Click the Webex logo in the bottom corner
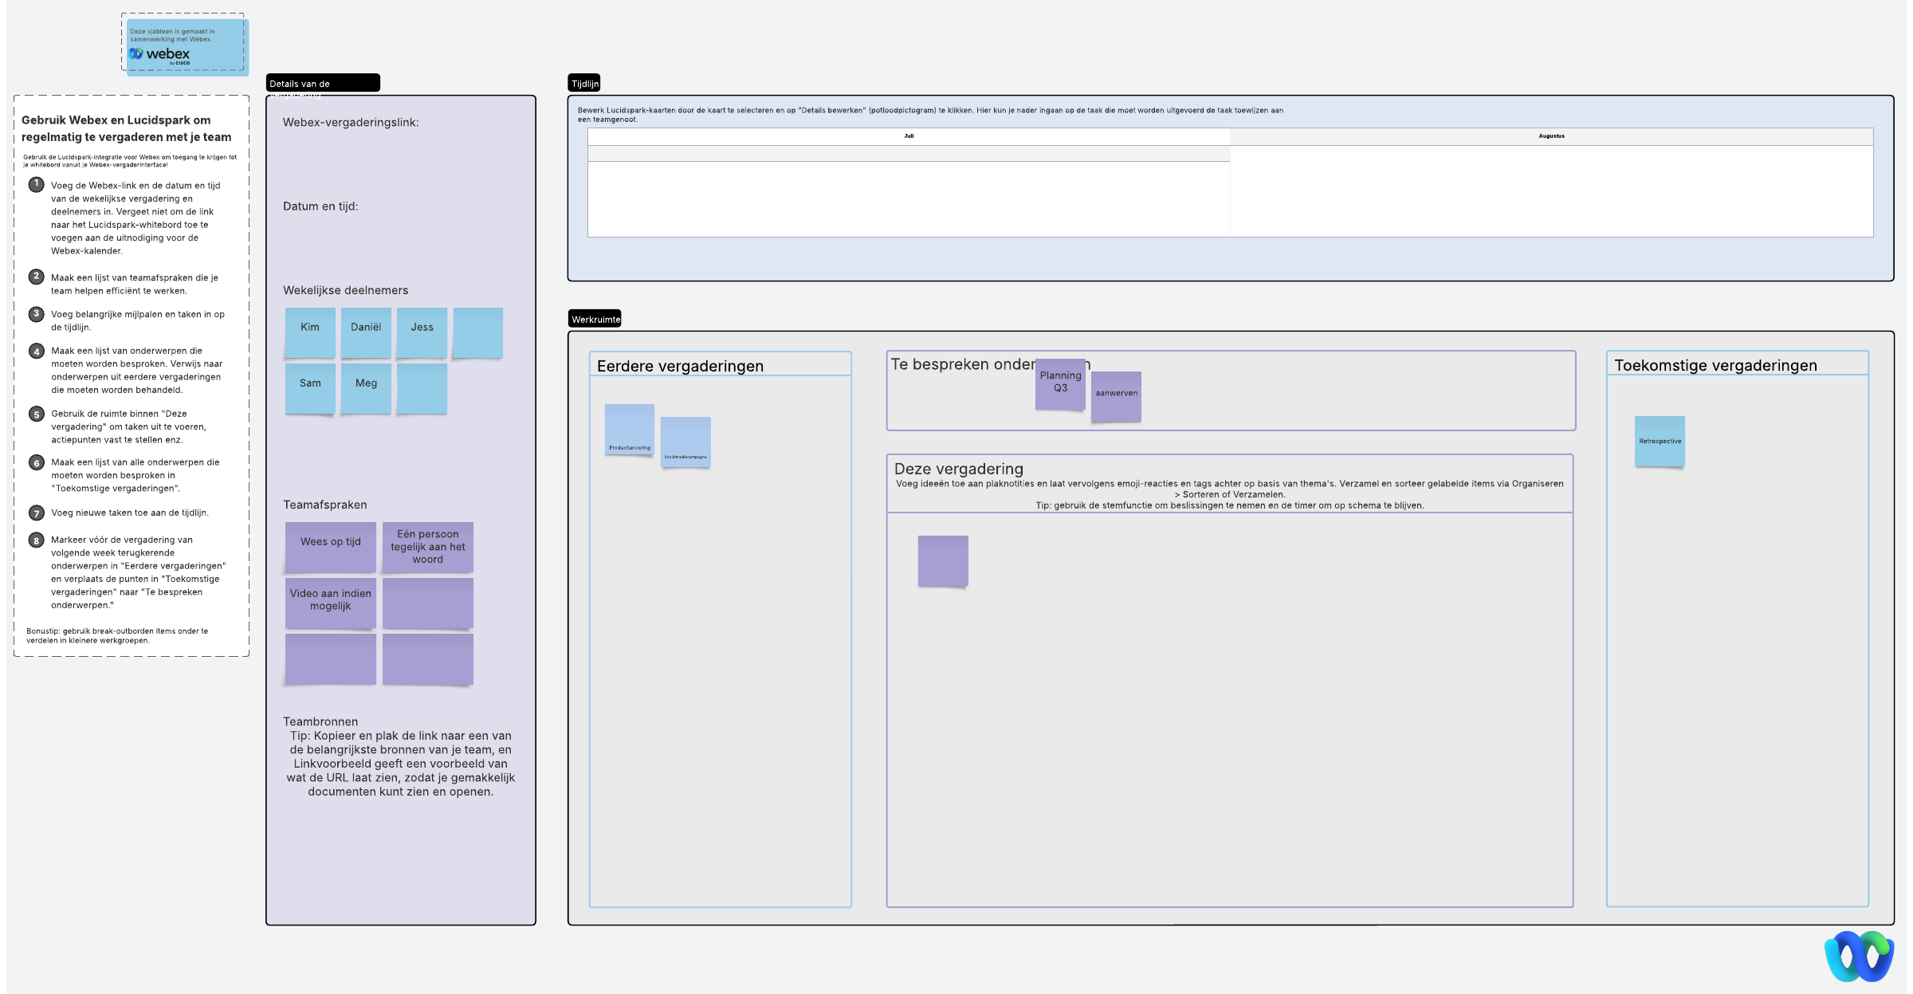Screen dimensions: 1913x994 1859,956
